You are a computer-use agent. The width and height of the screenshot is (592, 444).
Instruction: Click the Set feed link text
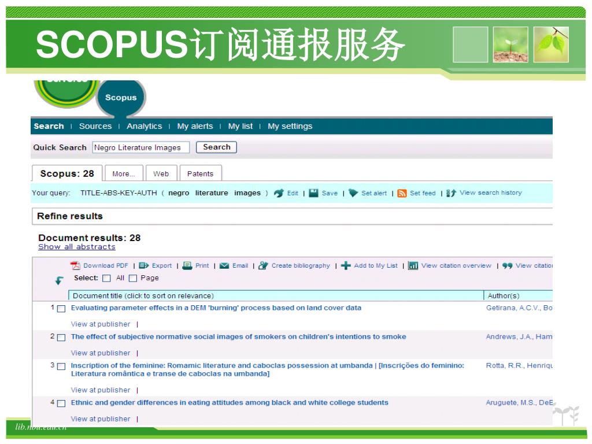[423, 193]
